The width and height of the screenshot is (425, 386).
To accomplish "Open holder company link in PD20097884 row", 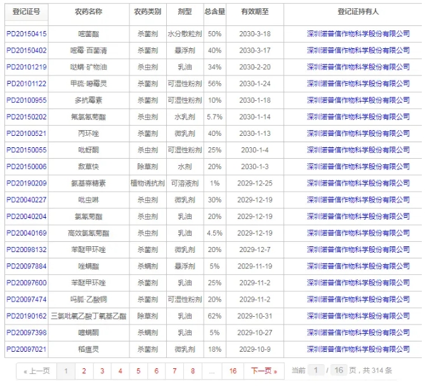I will 358,266.
